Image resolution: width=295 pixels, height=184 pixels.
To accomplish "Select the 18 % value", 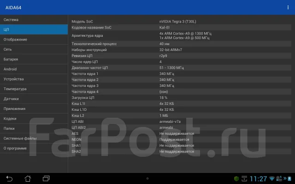I will (163, 98).
